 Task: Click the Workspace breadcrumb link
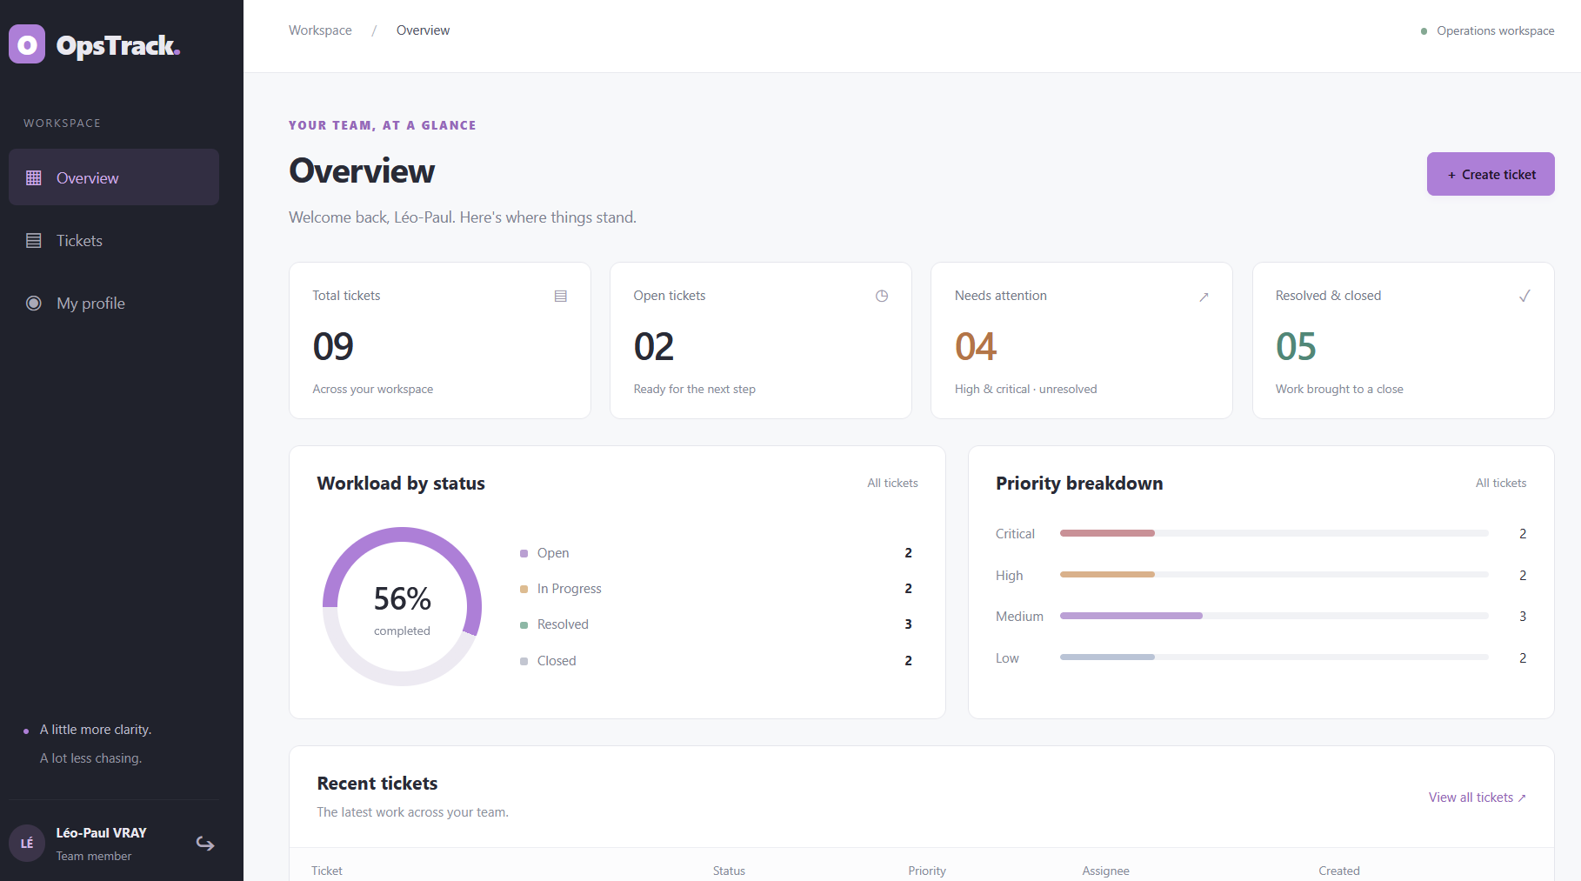pos(320,30)
